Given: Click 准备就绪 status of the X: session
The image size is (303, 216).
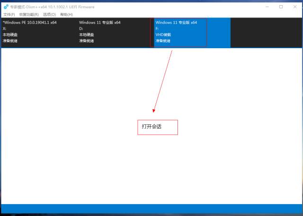Looking at the screenshot, I should pyautogui.click(x=10, y=41).
